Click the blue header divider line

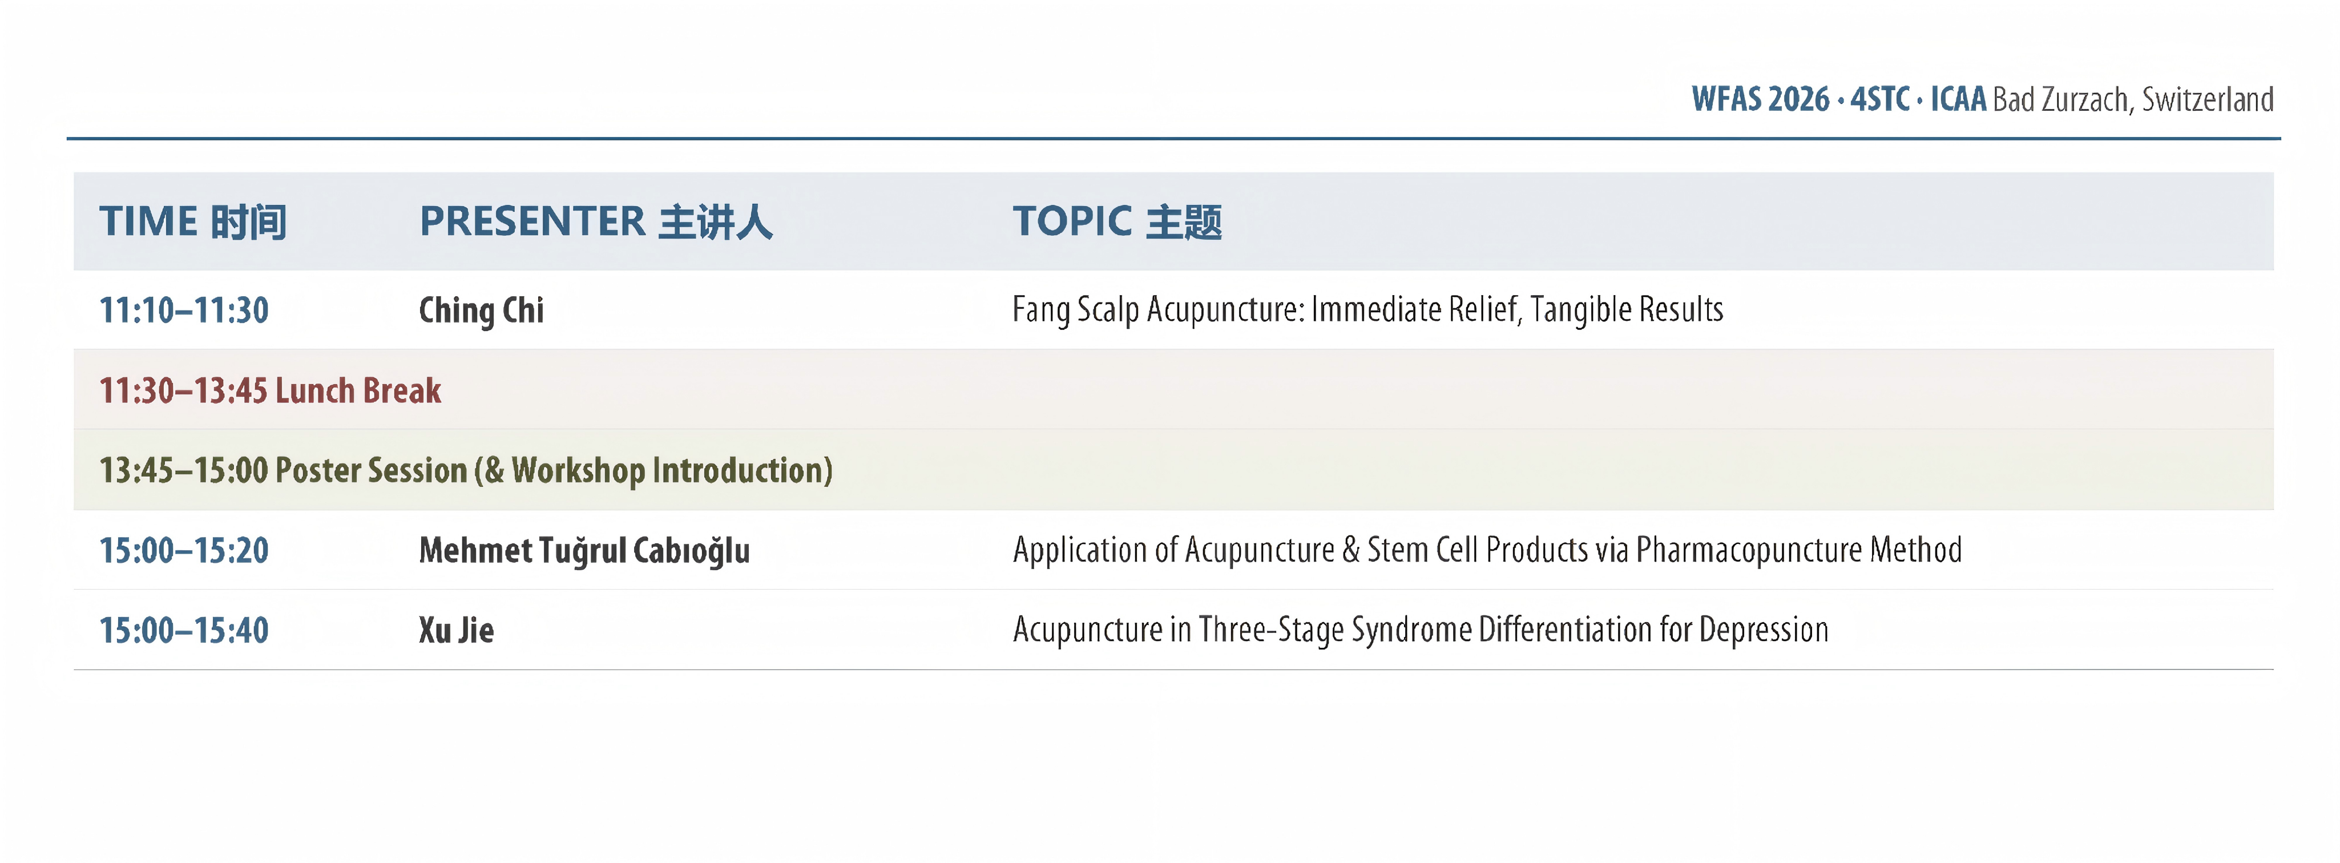1173,139
